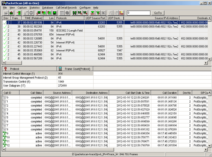Open the Call Detail Records menu
212x157 pixels.
(x=66, y=8)
